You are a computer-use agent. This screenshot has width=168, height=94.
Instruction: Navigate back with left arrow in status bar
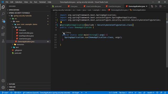[82, 93]
